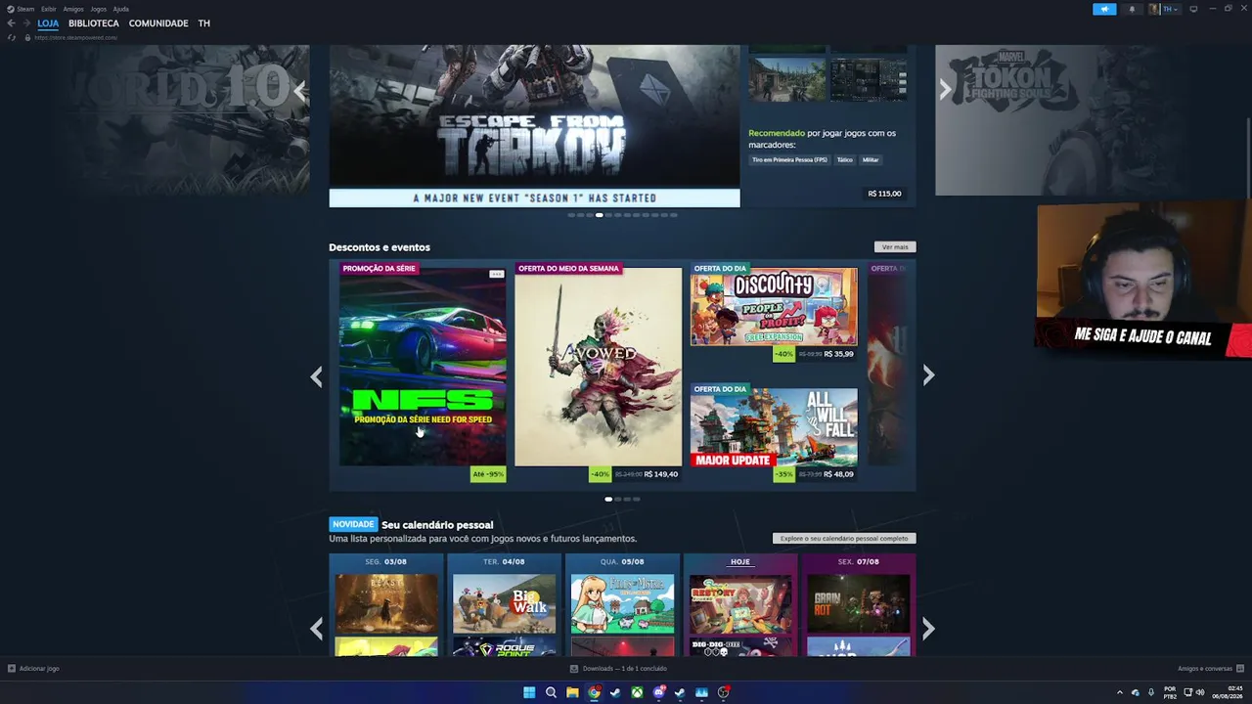This screenshot has height=704, width=1252.
Task: Go back with the navigation back arrow
Action: (x=11, y=23)
